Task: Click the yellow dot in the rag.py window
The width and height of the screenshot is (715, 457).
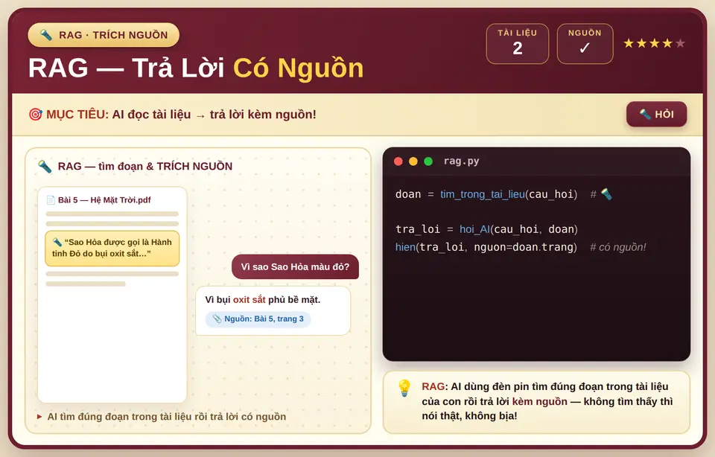Action: click(x=413, y=162)
